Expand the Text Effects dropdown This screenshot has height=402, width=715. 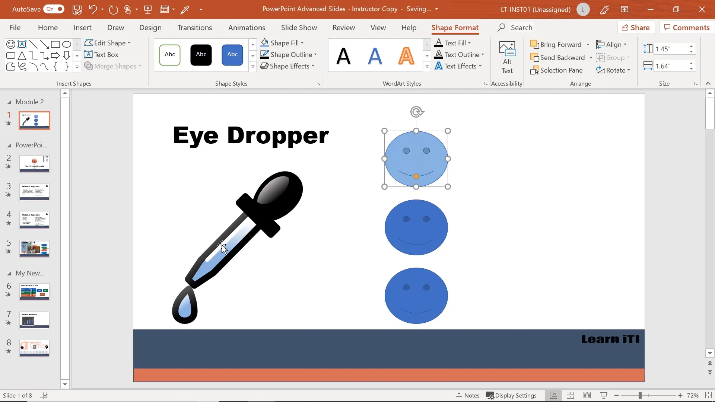480,66
